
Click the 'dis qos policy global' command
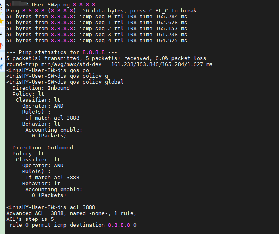pos(65,82)
